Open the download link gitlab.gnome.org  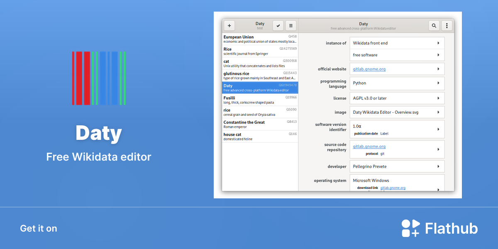pyautogui.click(x=393, y=188)
